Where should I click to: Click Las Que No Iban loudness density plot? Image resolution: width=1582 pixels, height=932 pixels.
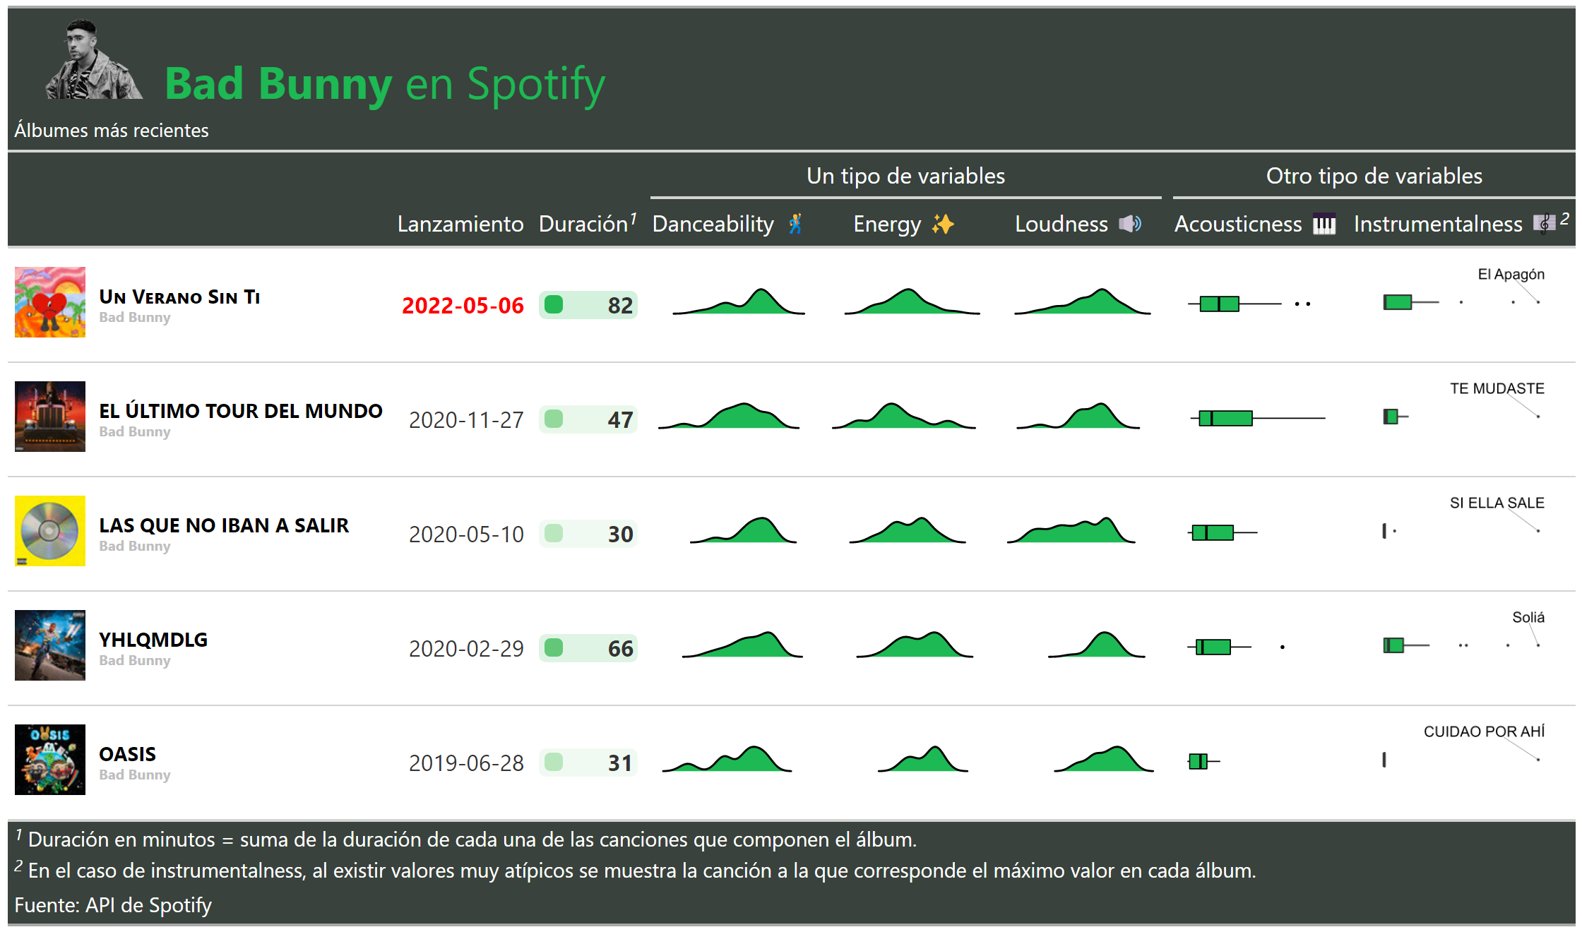pyautogui.click(x=1071, y=530)
